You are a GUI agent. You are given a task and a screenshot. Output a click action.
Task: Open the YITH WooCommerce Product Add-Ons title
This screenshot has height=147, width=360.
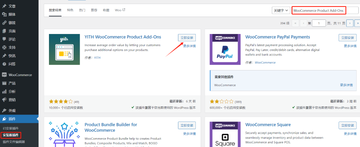pyautogui.click(x=123, y=37)
